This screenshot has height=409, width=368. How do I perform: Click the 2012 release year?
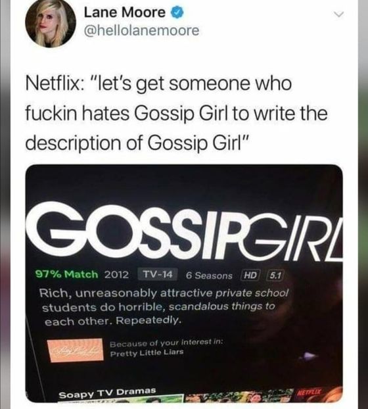(116, 274)
